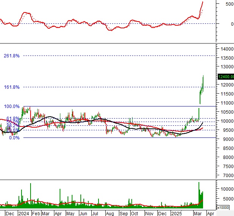Click the 2024 year label on time axis

coord(24,214)
